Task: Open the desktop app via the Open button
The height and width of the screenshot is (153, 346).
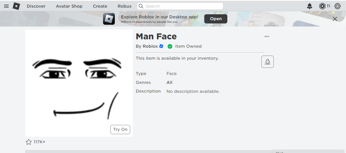Action: 216,19
